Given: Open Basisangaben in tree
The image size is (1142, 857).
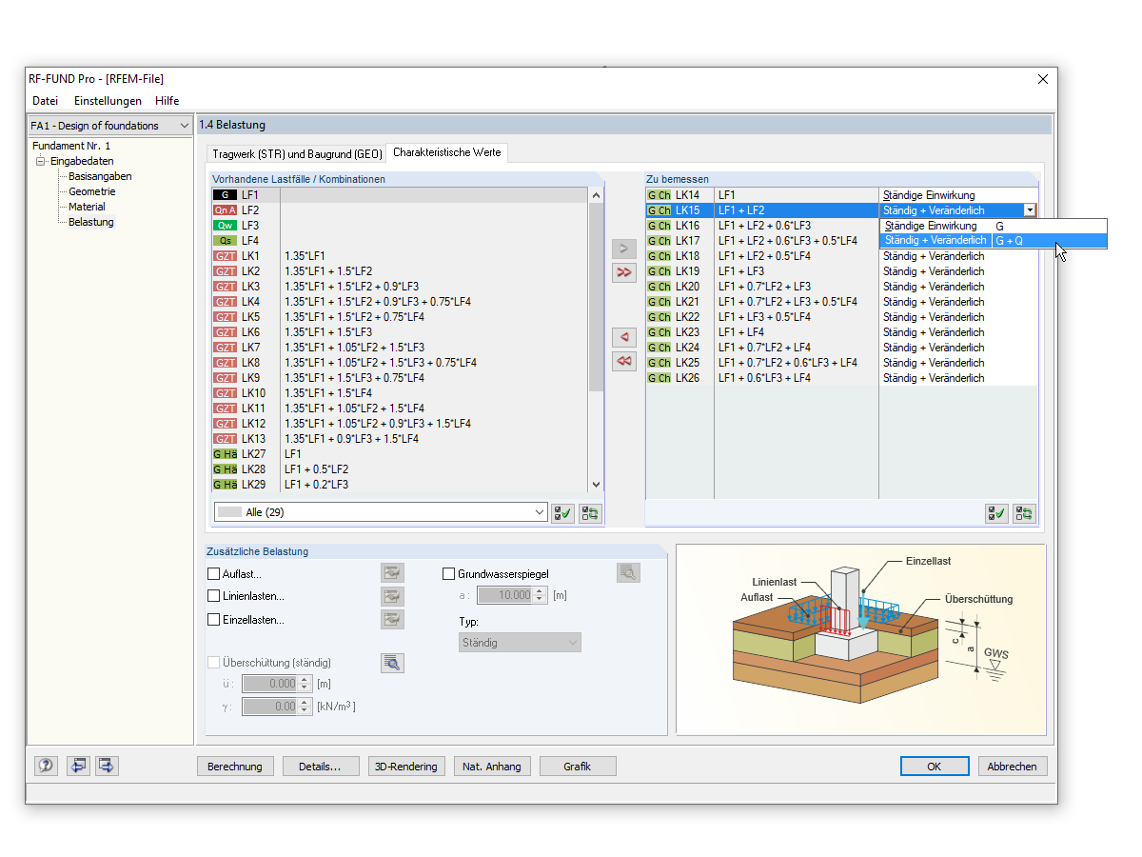Looking at the screenshot, I should point(100,176).
